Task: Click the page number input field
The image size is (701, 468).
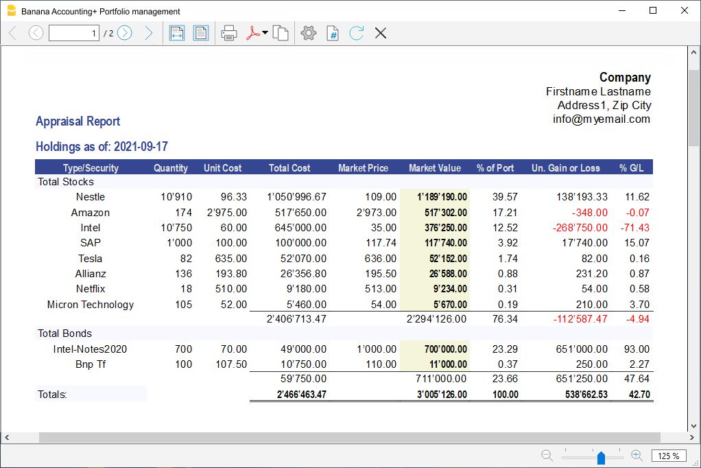Action: coord(74,33)
